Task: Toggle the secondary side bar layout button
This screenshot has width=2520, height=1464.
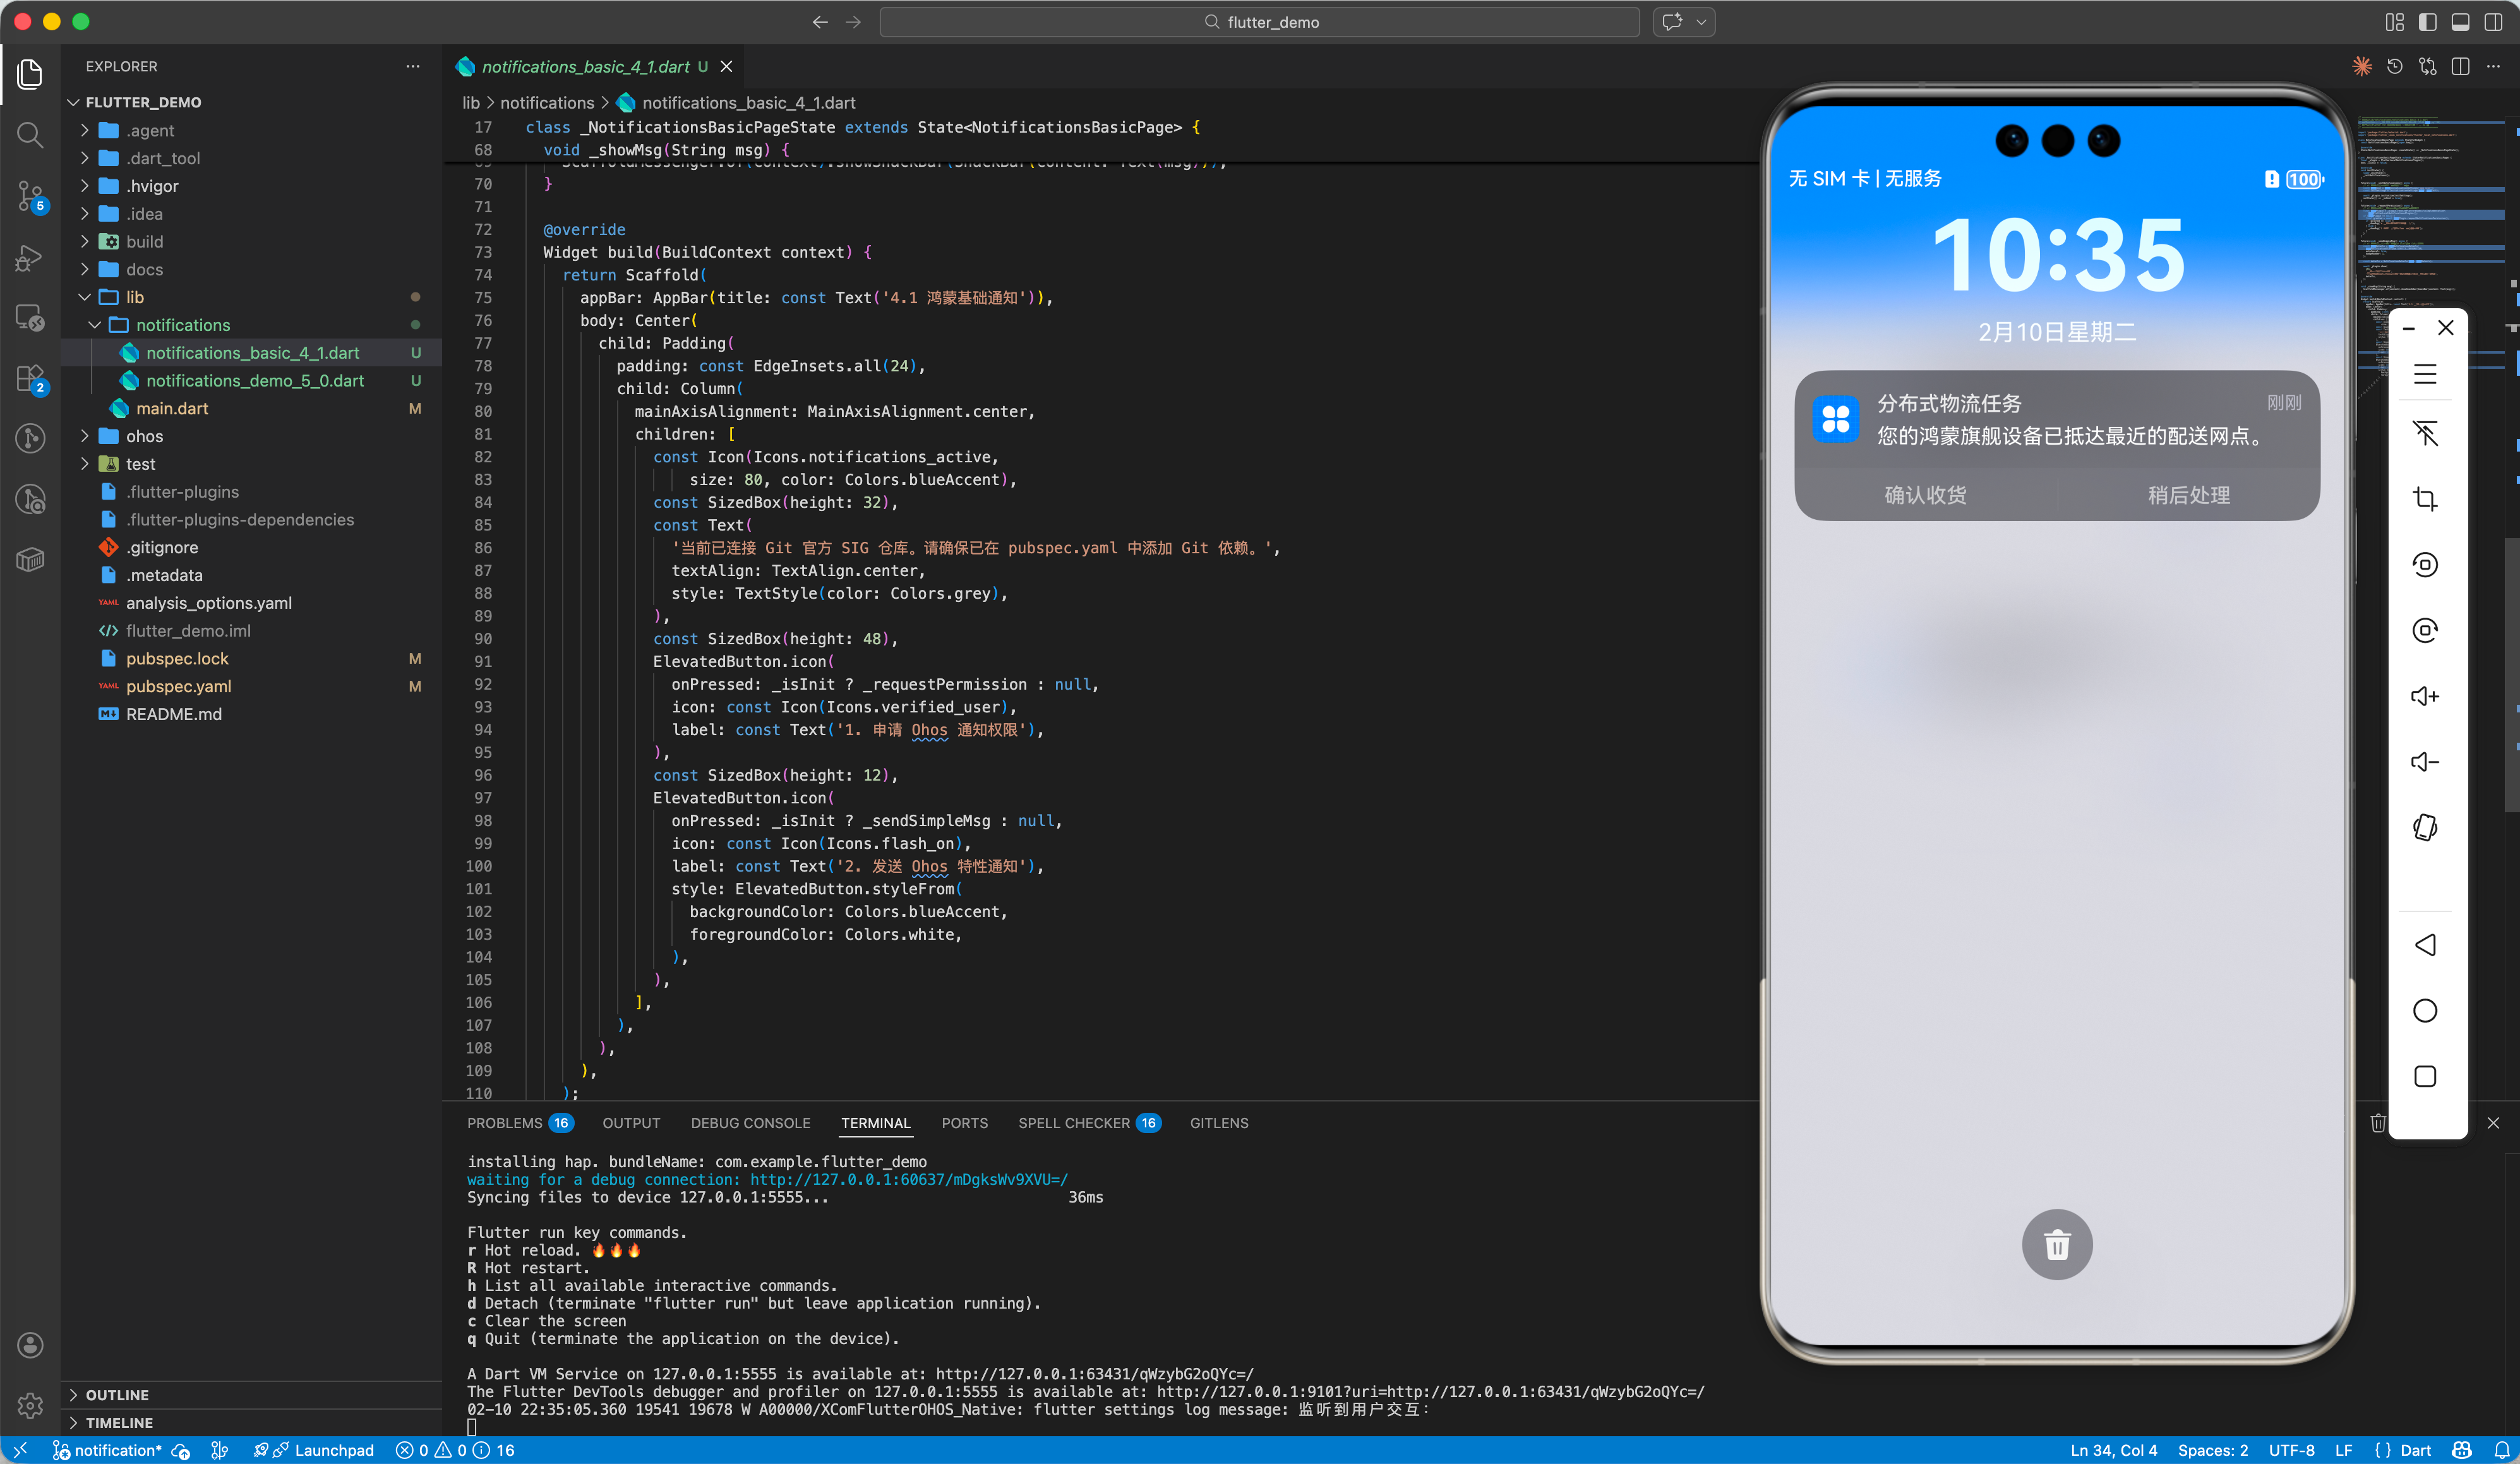Action: tap(2494, 22)
